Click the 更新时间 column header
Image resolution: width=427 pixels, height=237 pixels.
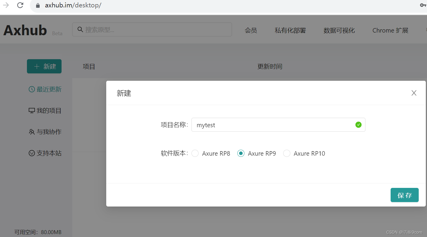pyautogui.click(x=270, y=67)
